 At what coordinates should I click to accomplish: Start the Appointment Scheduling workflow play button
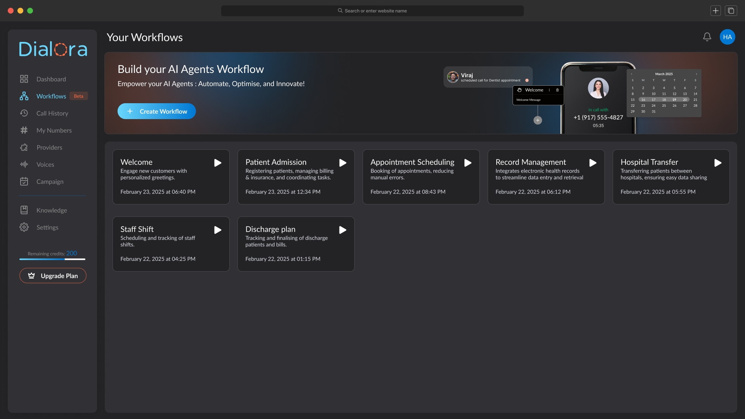click(468, 163)
